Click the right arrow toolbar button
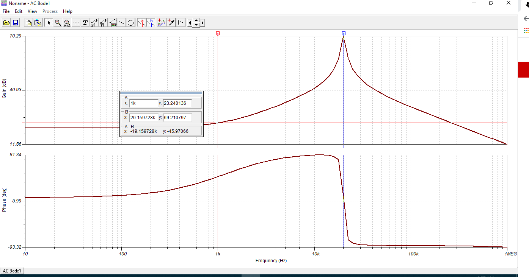The width and height of the screenshot is (529, 277). (202, 23)
